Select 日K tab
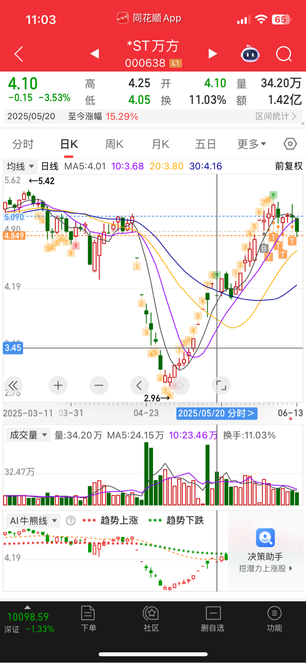 tap(69, 144)
